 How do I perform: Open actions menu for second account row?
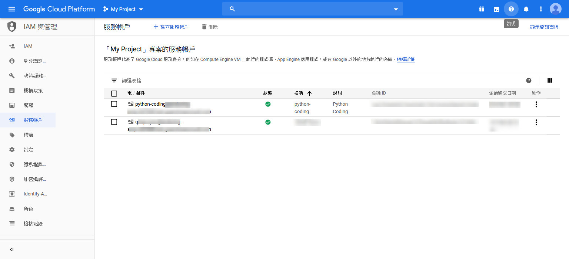tap(536, 122)
